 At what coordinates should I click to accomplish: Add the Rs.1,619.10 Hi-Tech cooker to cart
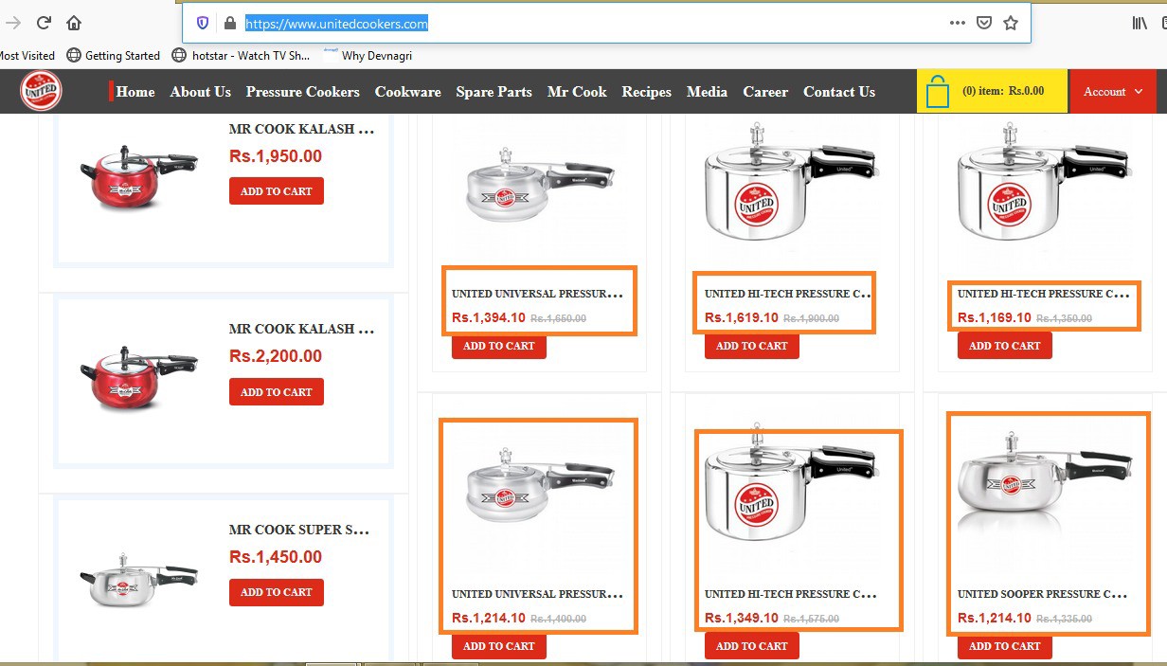tap(752, 346)
